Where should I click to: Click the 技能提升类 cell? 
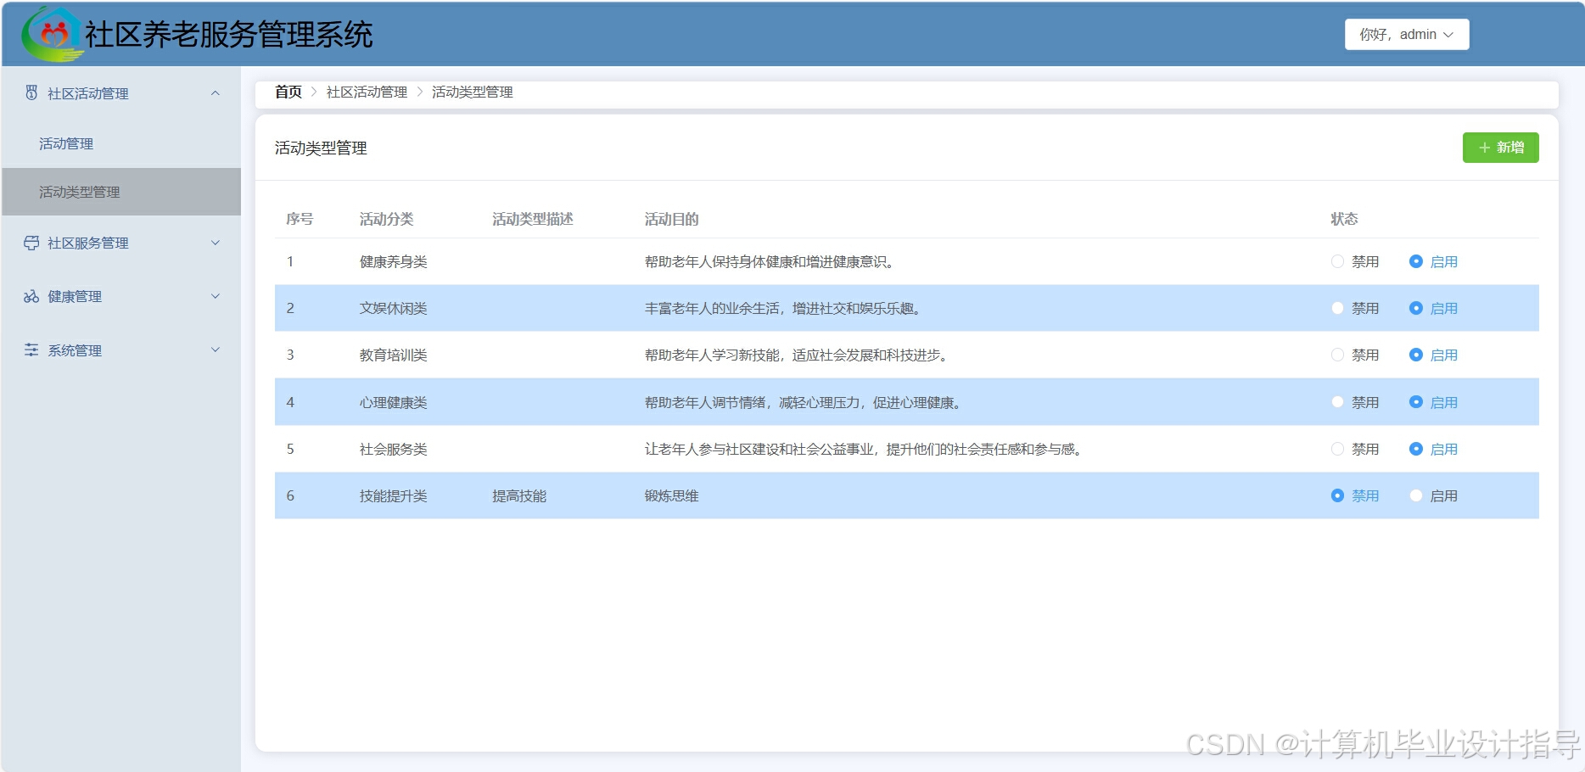pos(394,495)
